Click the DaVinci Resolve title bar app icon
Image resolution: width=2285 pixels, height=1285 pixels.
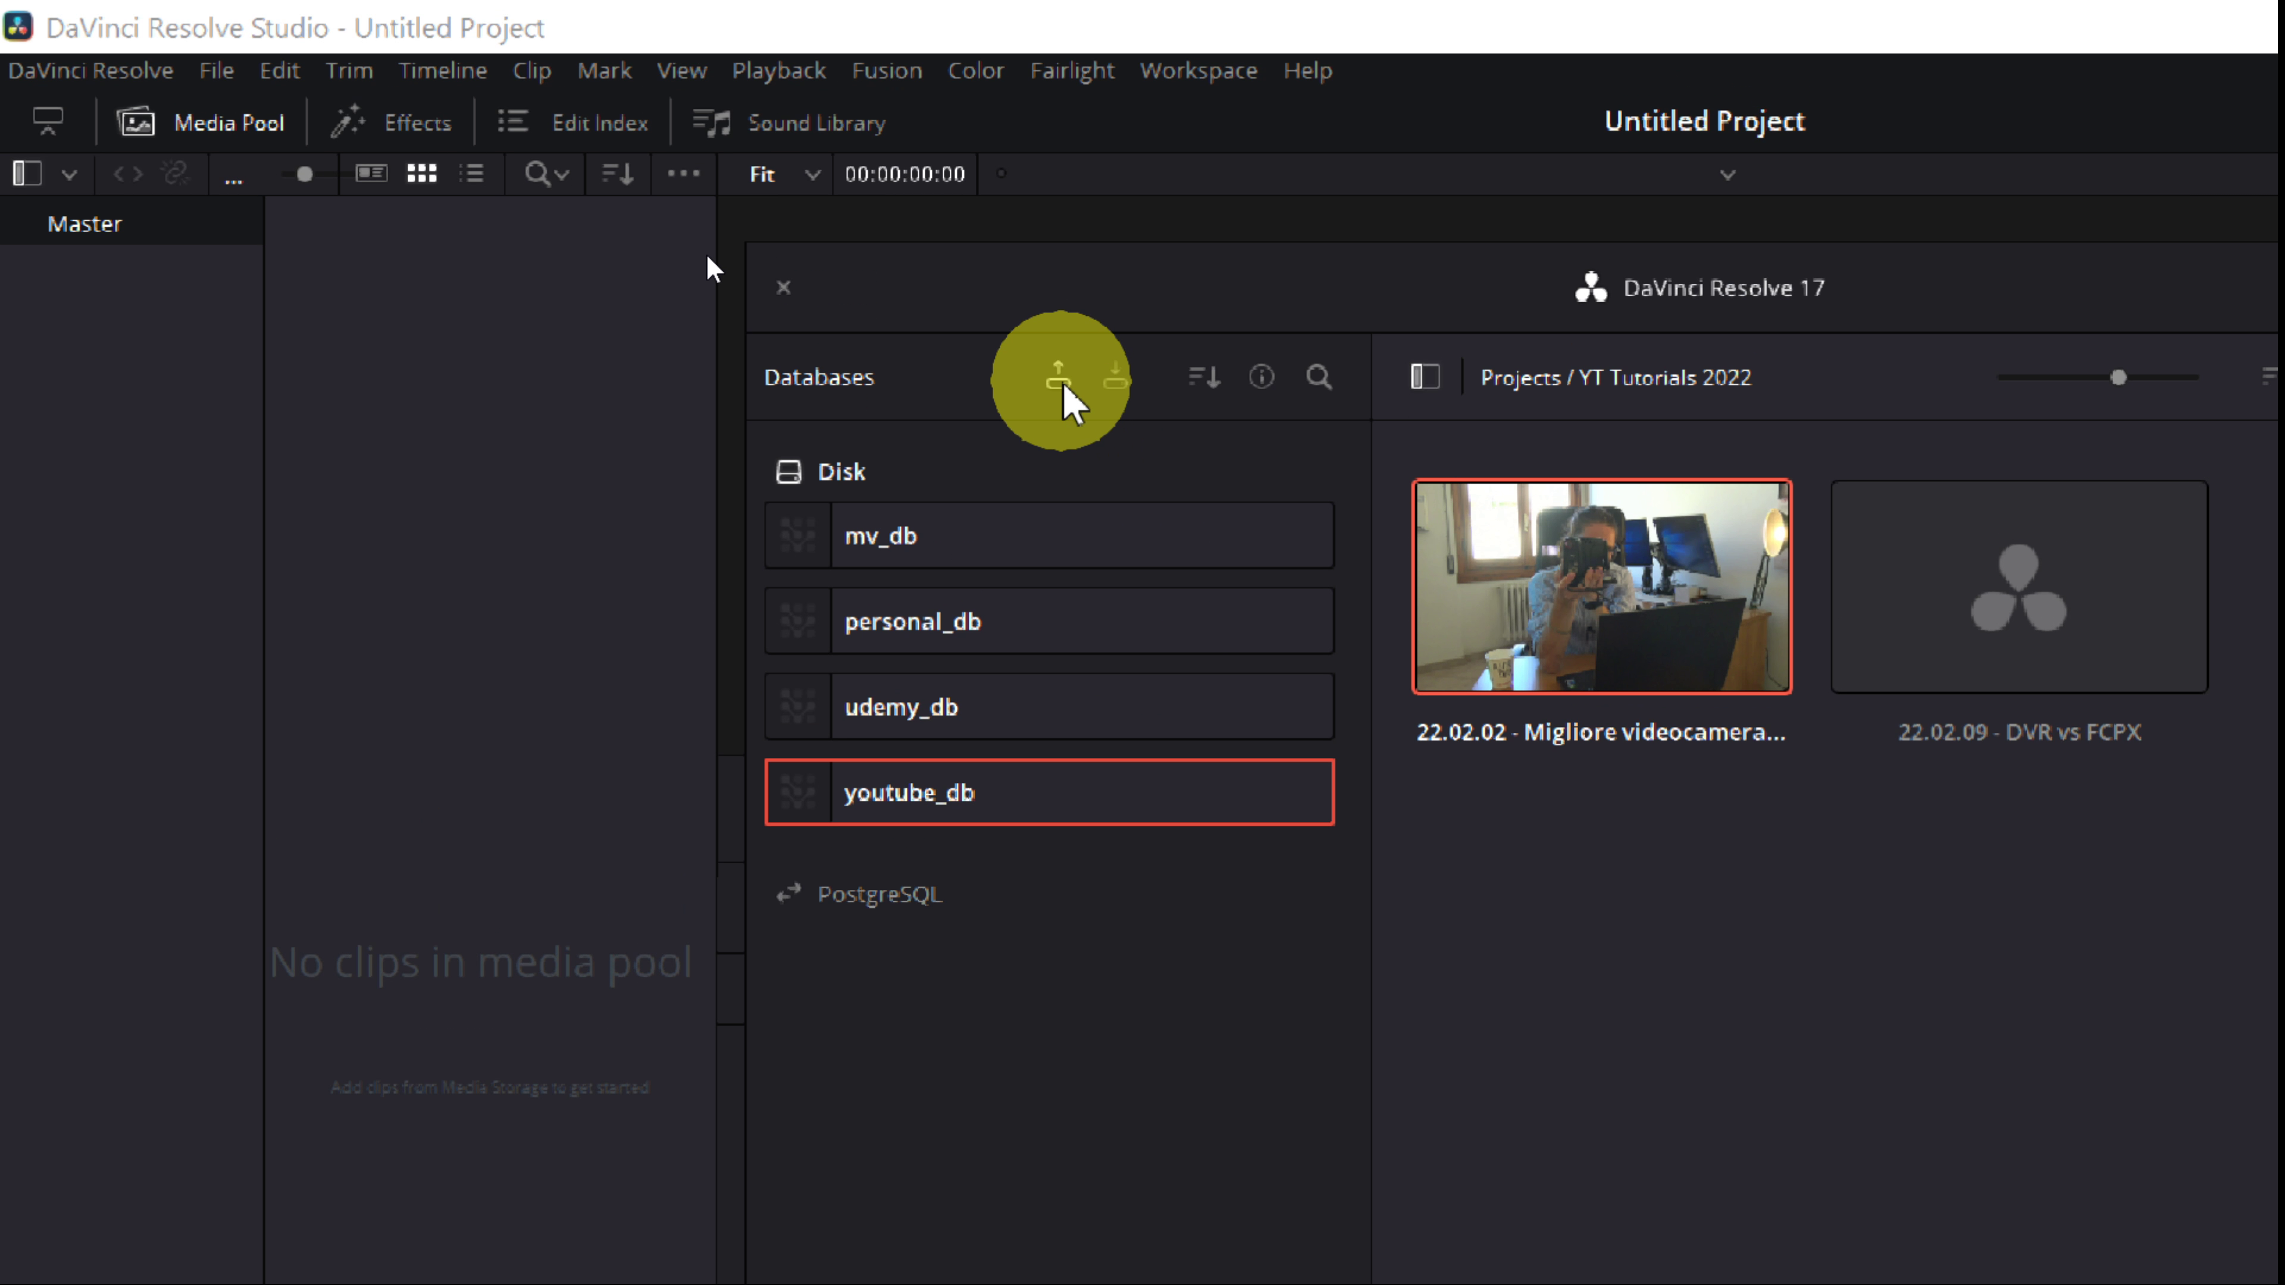point(18,27)
